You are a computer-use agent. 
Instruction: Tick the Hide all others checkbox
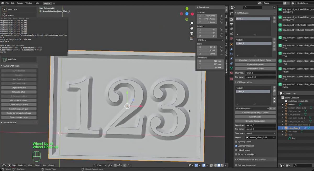pyautogui.click(x=236, y=150)
